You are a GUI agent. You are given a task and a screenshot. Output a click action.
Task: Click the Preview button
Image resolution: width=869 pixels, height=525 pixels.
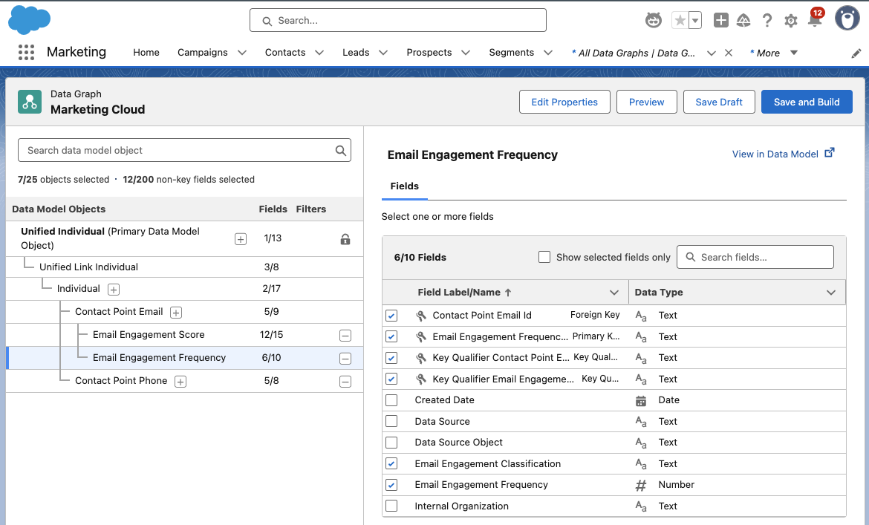tap(646, 102)
